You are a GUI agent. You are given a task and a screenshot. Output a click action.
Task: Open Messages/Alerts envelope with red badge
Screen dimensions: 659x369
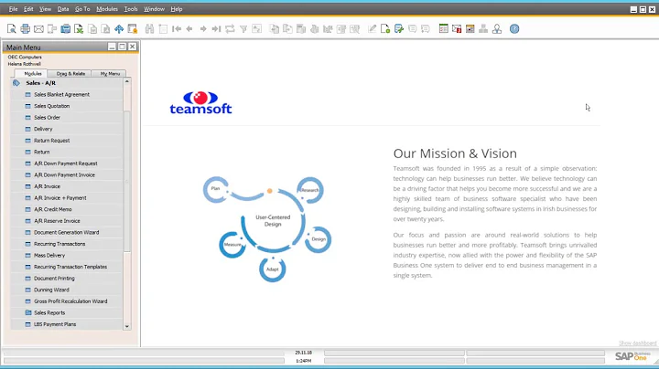pyautogui.click(x=457, y=28)
